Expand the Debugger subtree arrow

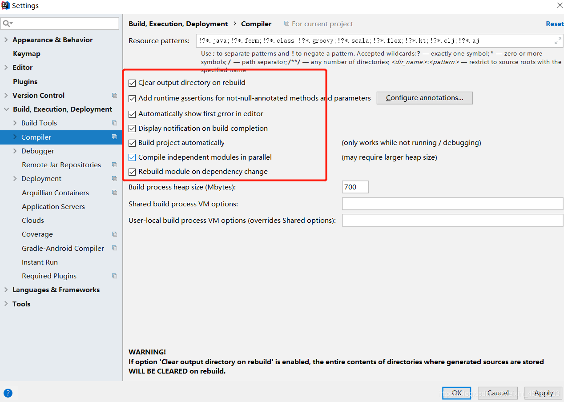pos(15,151)
